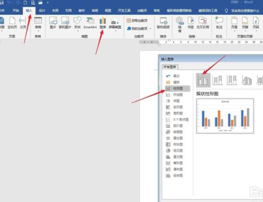Click the Bookmark (书签) icon
The height and width of the screenshot is (202, 263).
[191, 23]
